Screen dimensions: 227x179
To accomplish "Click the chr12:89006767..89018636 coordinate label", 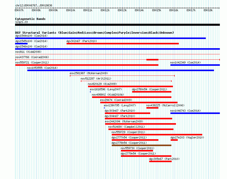I will 34,5.
